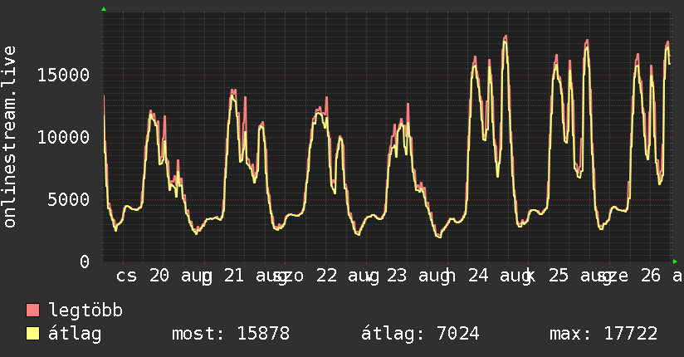Viewport: 684px width, 357px height.
Task: Click the 10000 y-axis label
Action: [63, 138]
